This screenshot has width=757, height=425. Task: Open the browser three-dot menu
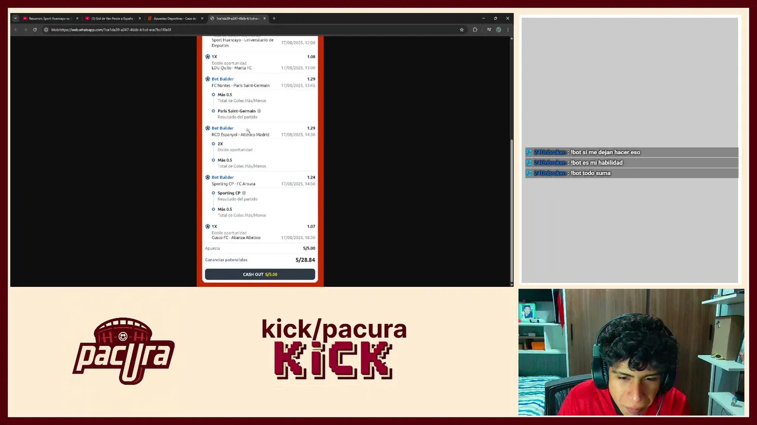click(x=508, y=30)
